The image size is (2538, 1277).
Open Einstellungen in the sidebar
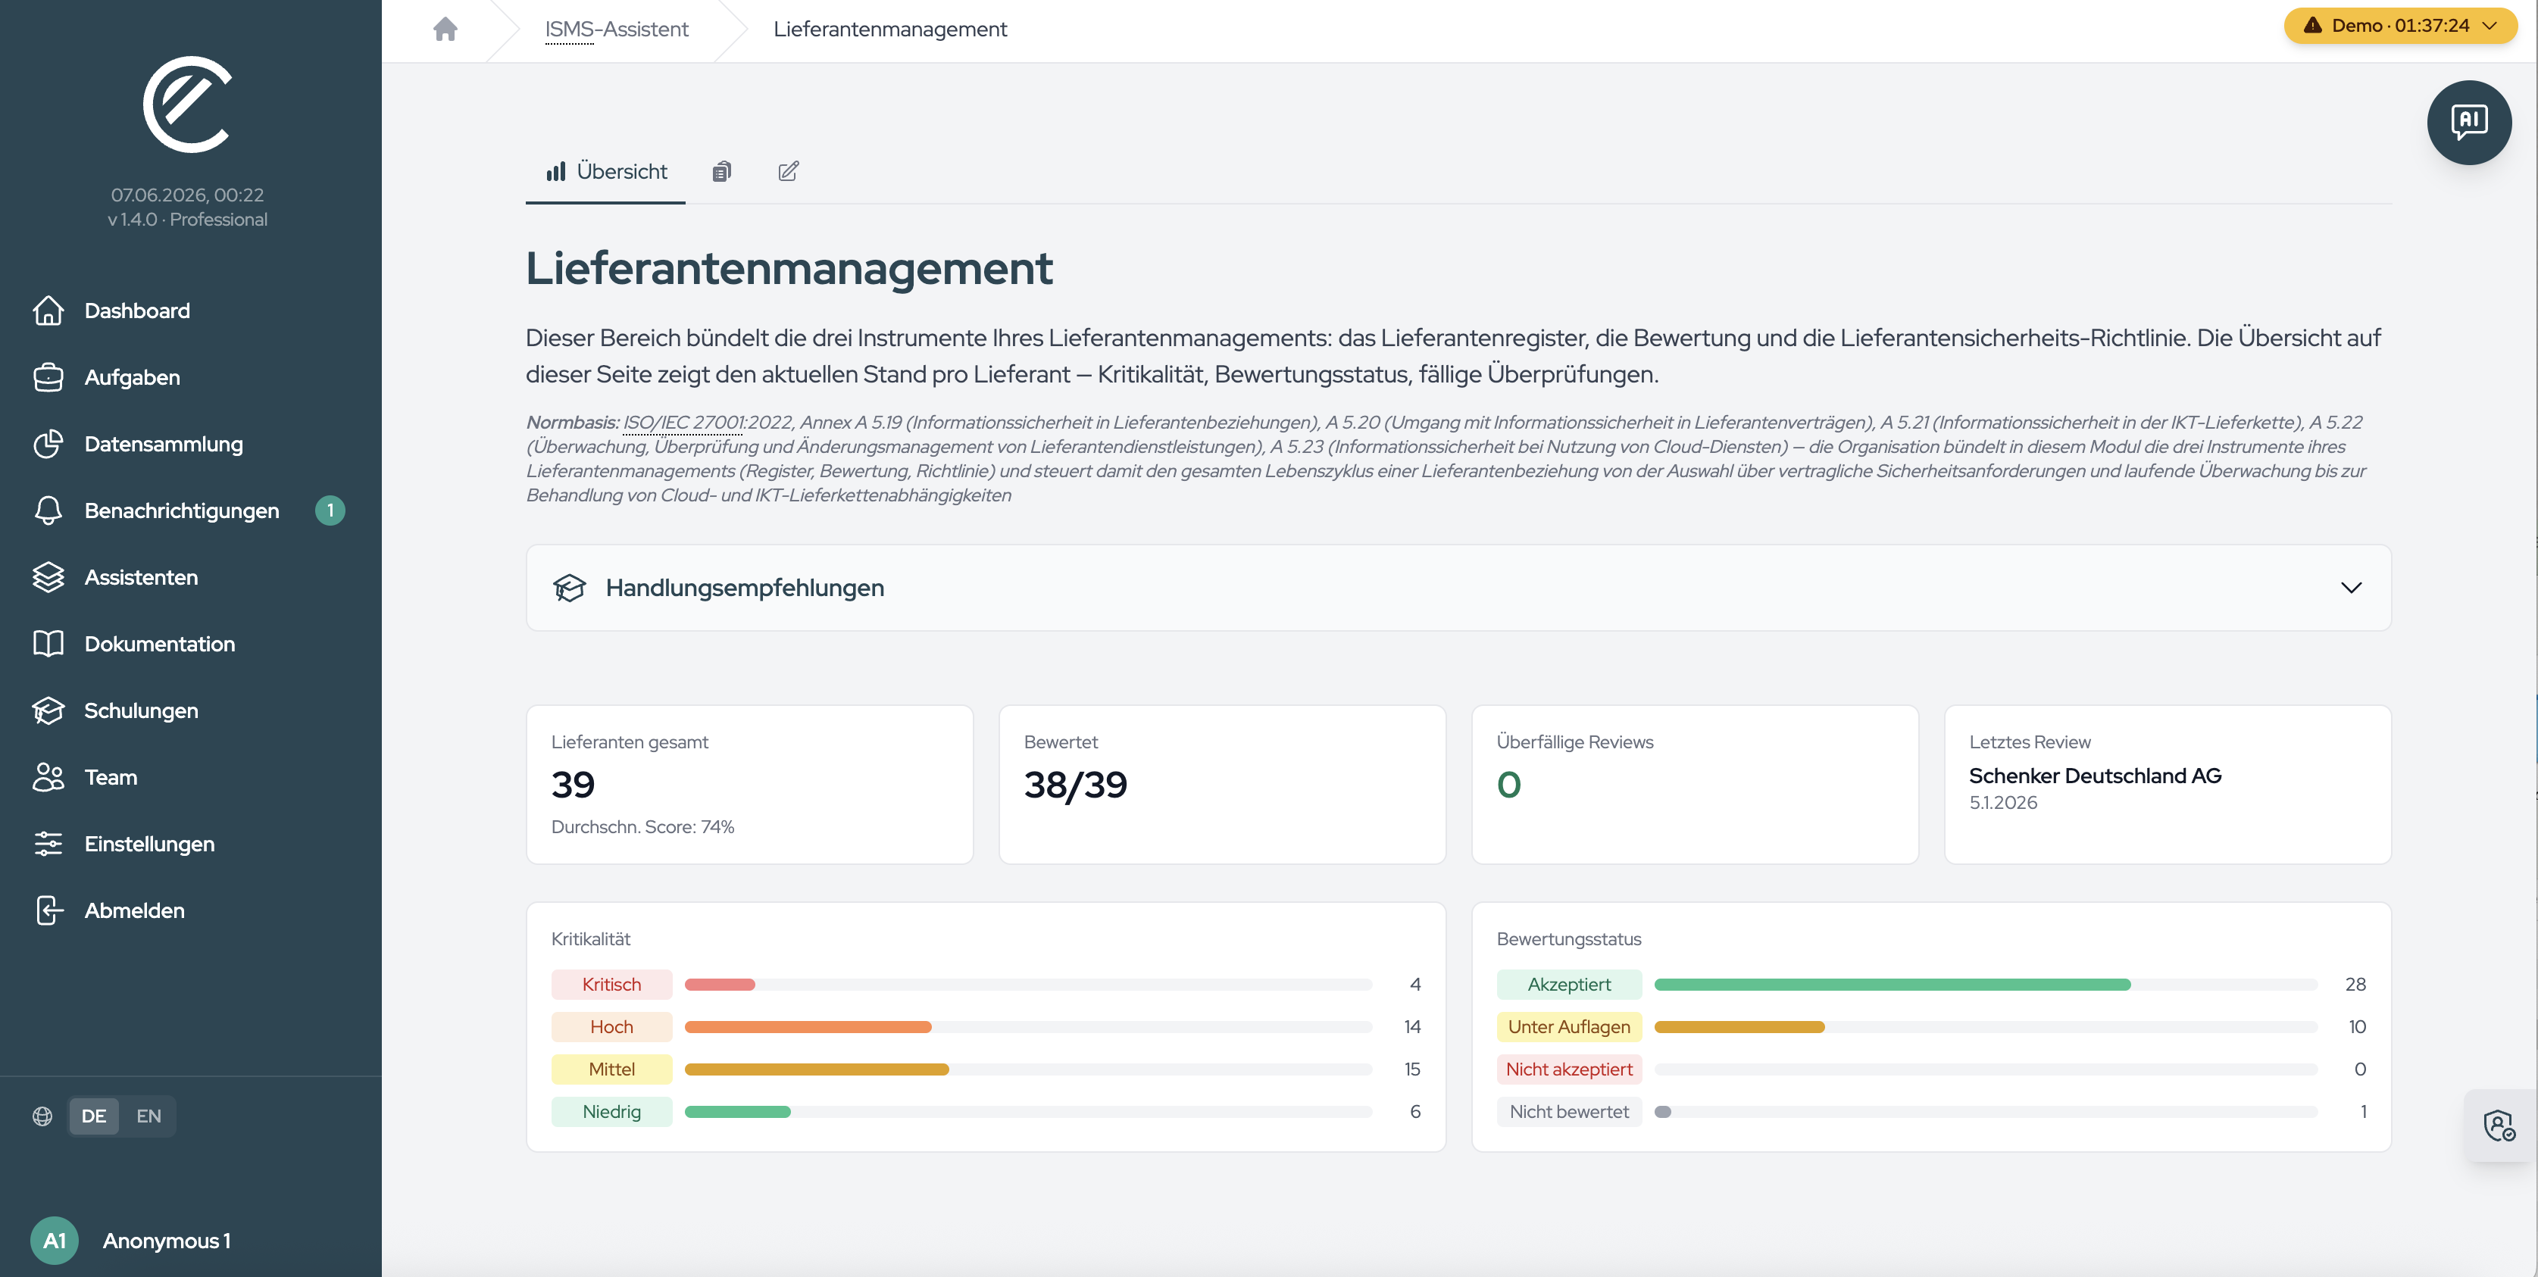coord(150,844)
